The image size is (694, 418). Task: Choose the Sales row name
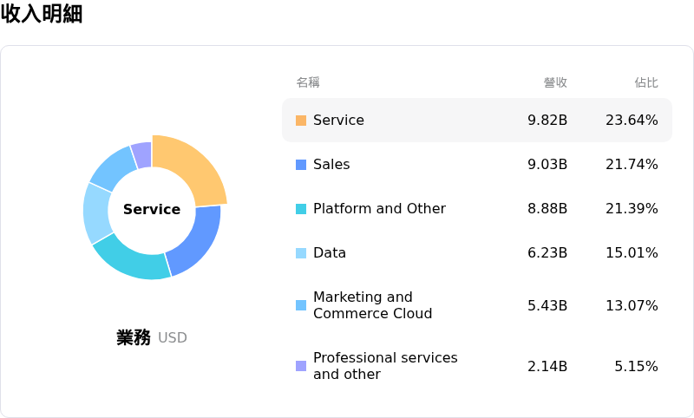tap(331, 165)
